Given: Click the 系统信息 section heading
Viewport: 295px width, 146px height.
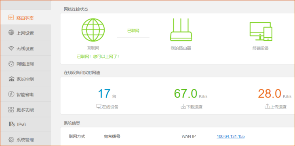Looking at the screenshot, I should tap(72, 123).
